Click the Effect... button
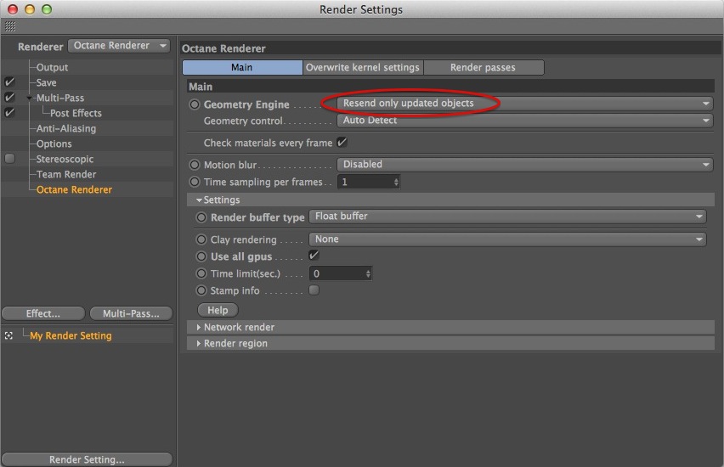 click(x=43, y=314)
